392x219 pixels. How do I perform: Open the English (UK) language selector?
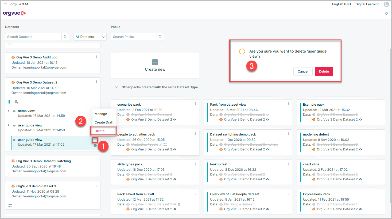coord(341,4)
